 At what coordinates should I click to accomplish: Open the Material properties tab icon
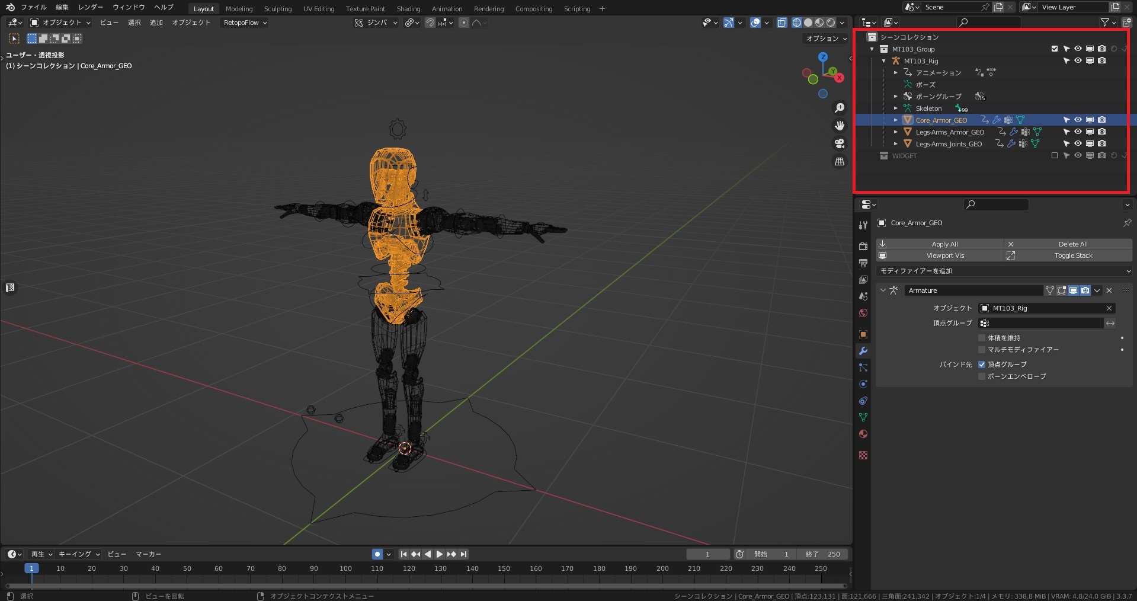point(863,434)
